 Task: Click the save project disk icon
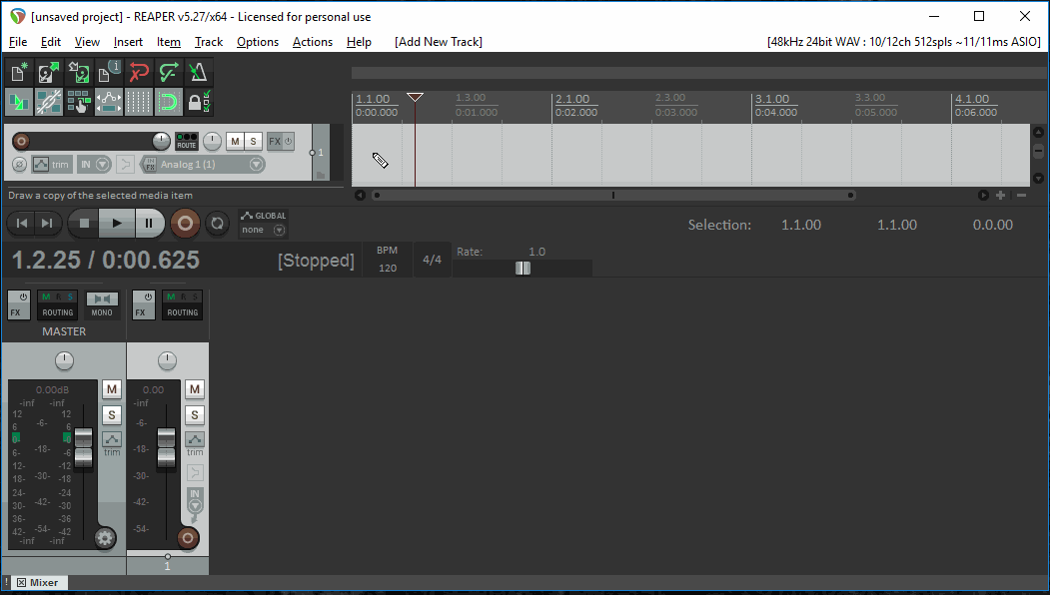click(78, 72)
